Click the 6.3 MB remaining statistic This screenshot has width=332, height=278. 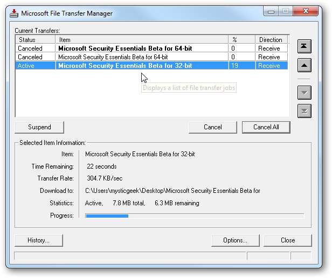[x=177, y=203]
